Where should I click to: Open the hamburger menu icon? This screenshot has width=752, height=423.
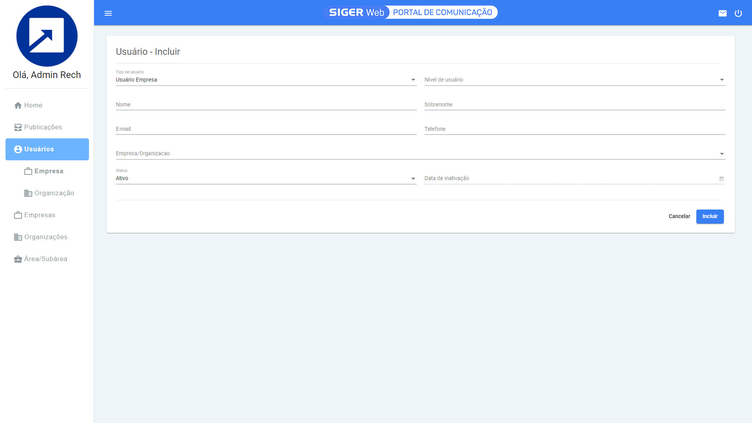[x=108, y=13]
